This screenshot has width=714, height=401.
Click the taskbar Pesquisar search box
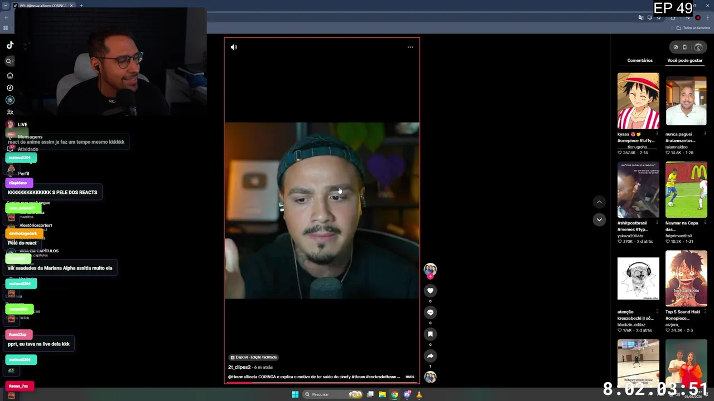click(334, 394)
